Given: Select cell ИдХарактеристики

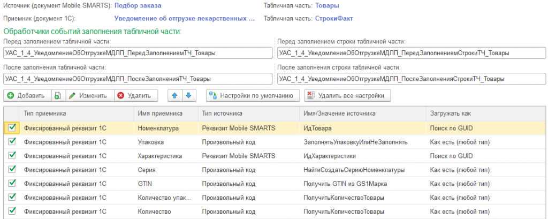Looking at the screenshot, I should coord(363,156).
